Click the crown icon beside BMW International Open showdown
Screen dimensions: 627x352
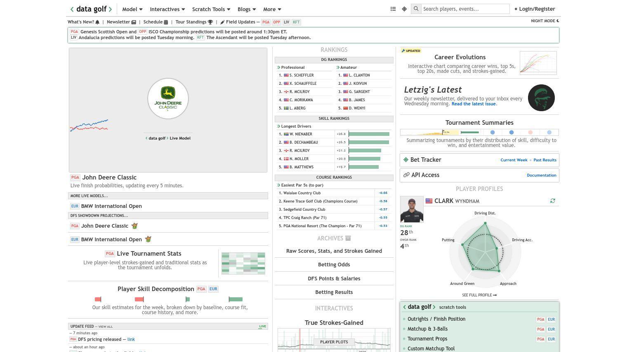point(148,239)
